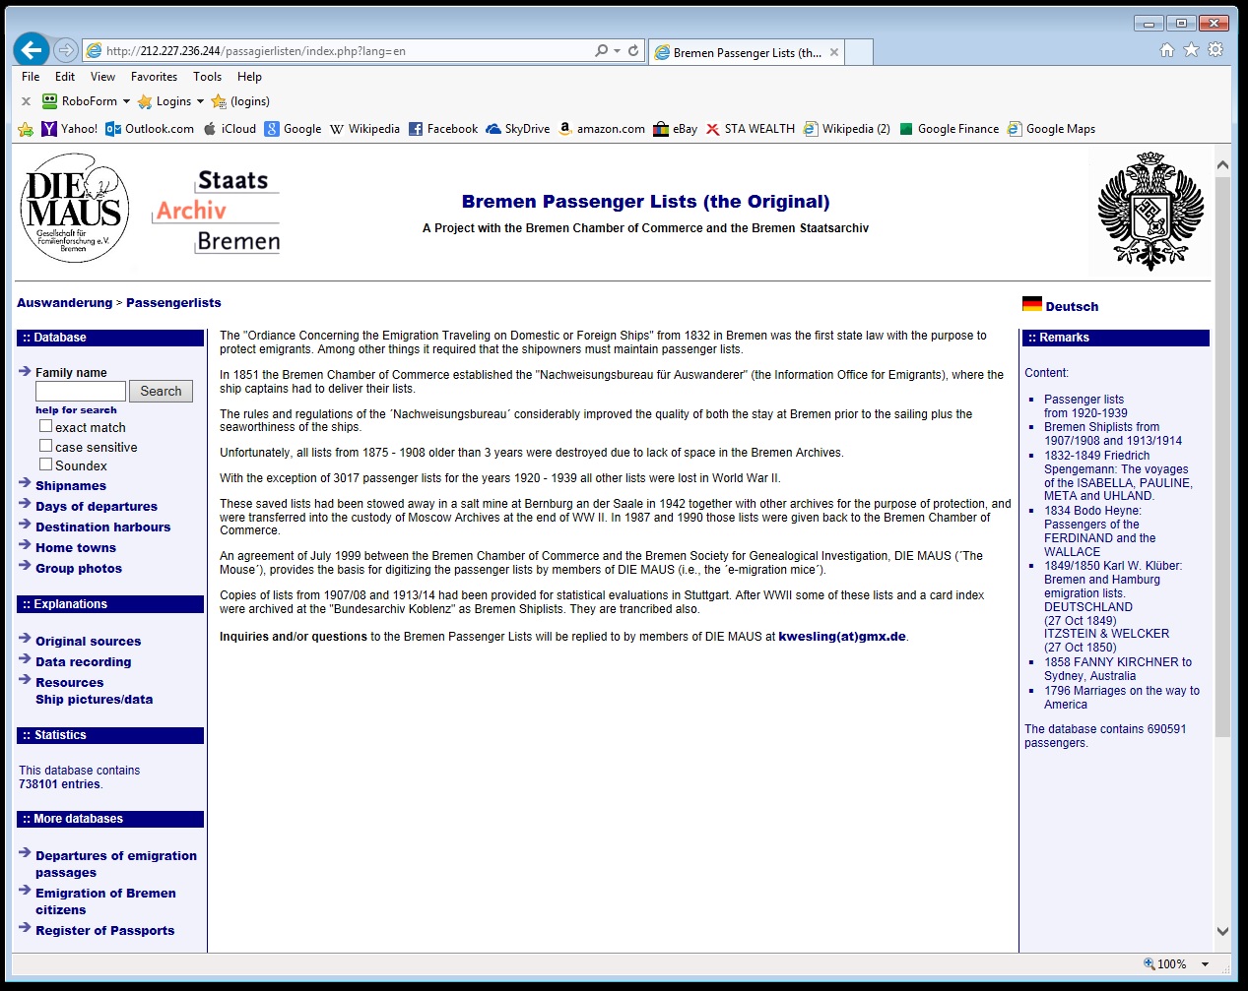Open the Tools menu
1248x991 pixels.
coord(207,77)
